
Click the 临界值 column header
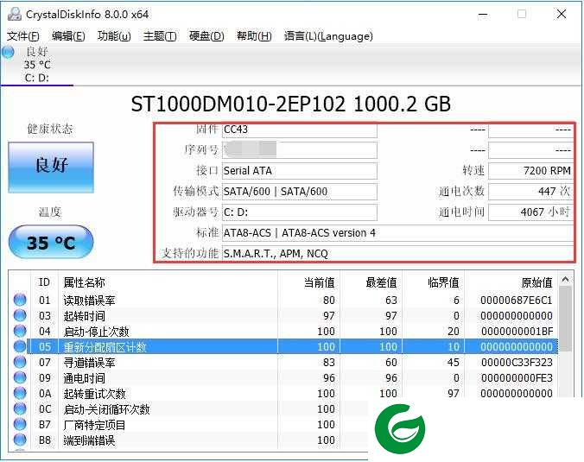(434, 282)
